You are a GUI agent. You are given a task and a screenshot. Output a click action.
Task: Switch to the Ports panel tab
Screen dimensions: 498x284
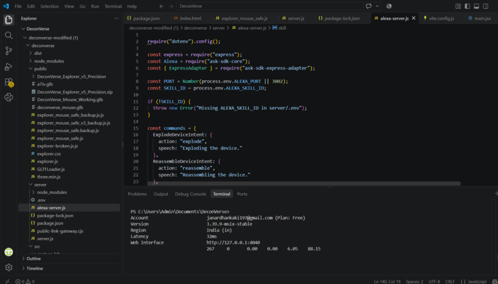point(242,194)
